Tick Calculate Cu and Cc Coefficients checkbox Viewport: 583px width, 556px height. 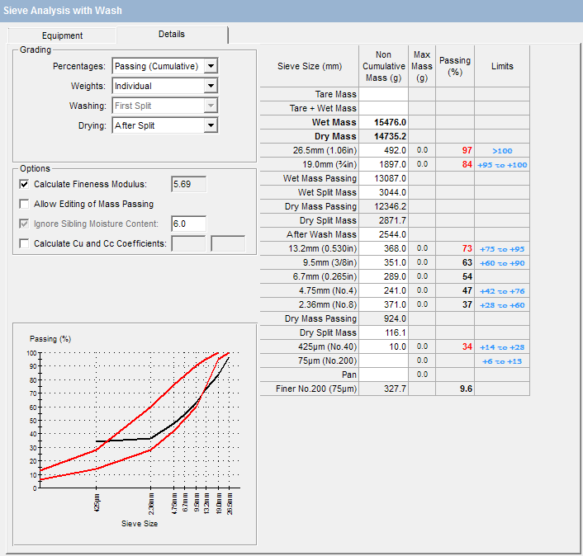coord(24,243)
